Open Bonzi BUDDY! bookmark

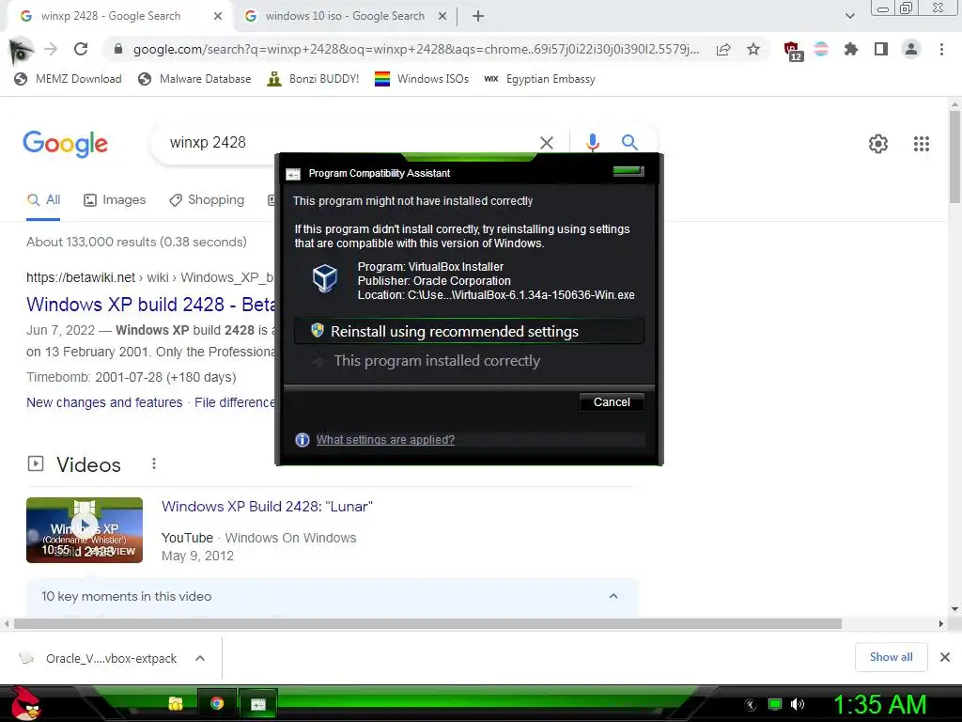[x=313, y=79]
